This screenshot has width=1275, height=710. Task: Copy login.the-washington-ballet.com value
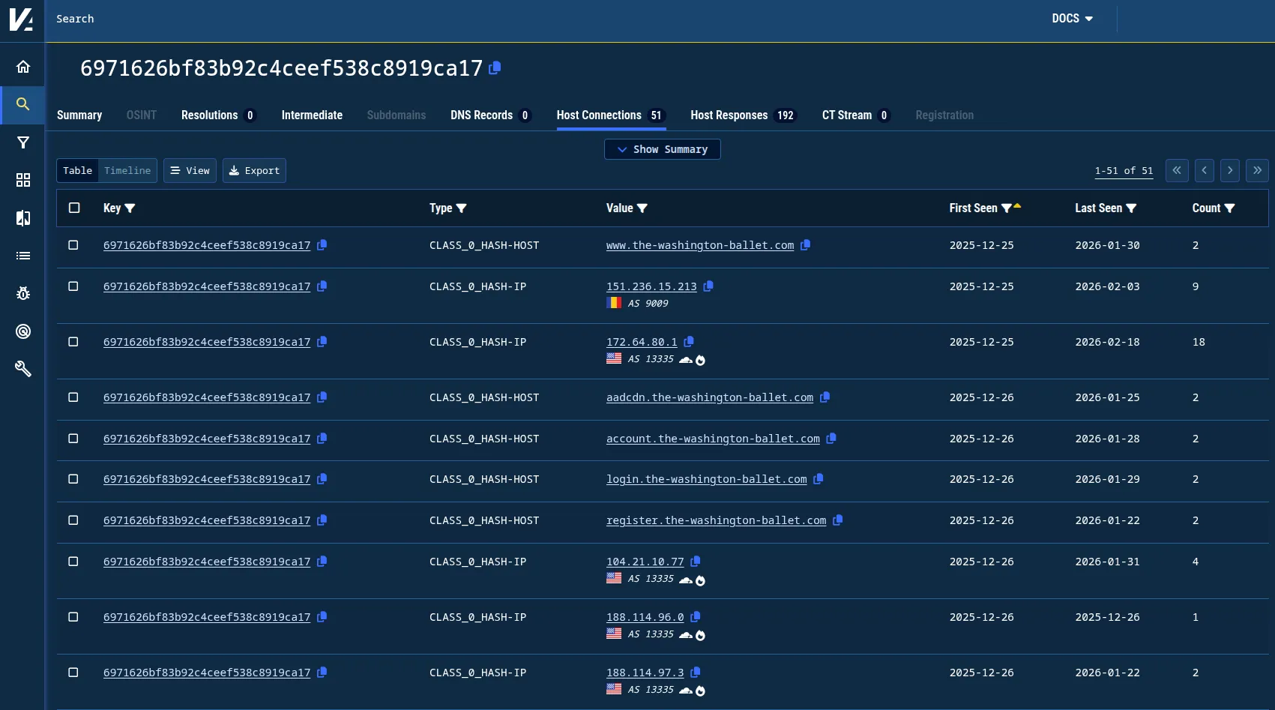[819, 479]
